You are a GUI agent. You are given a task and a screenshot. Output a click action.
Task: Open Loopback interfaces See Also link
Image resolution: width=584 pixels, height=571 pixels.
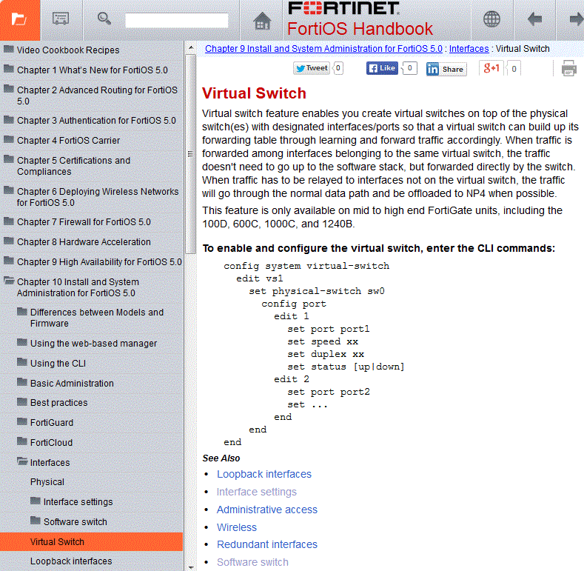[x=264, y=474]
